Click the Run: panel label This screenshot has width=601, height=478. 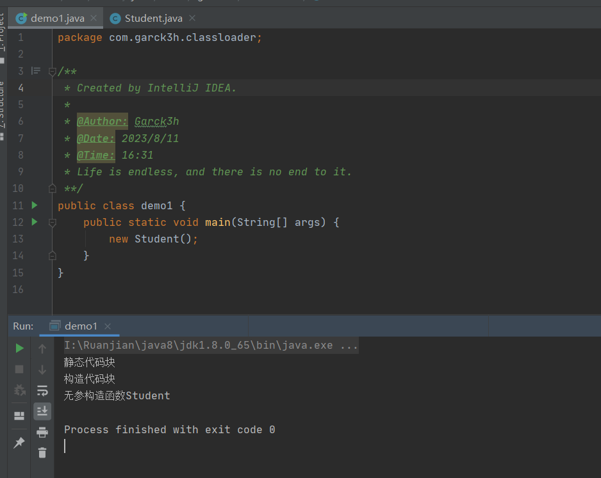pyautogui.click(x=23, y=326)
